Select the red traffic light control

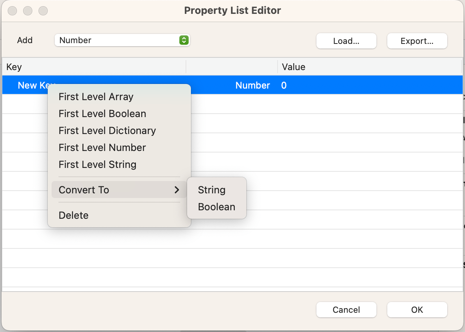tap(12, 11)
